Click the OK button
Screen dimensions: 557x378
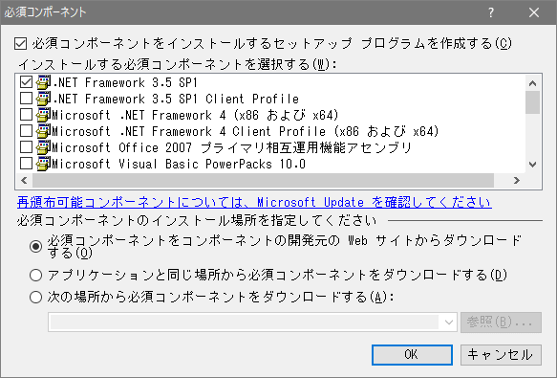[412, 354]
